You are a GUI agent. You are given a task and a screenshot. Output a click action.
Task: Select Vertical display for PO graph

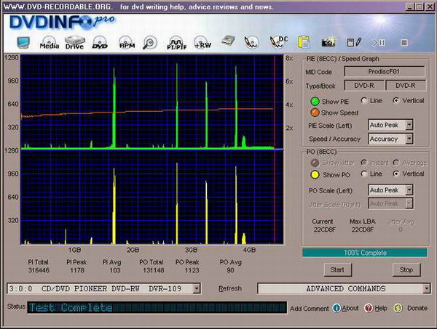tap(395, 174)
